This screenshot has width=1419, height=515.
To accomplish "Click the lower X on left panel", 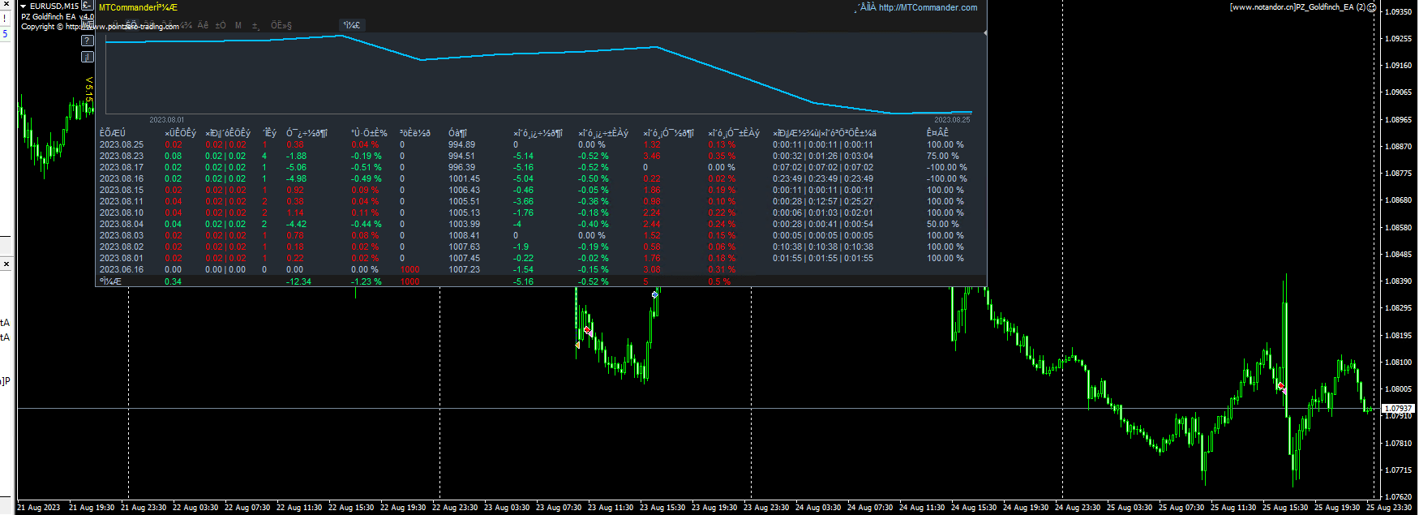I will [x=6, y=264].
